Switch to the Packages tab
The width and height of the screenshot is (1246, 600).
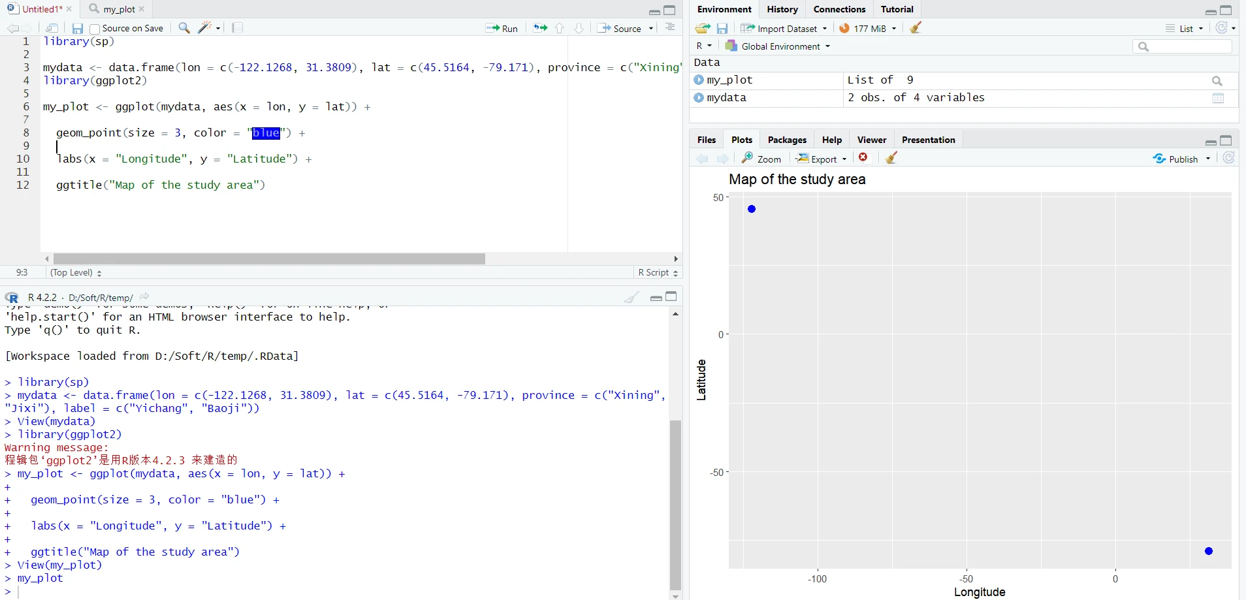pos(787,140)
